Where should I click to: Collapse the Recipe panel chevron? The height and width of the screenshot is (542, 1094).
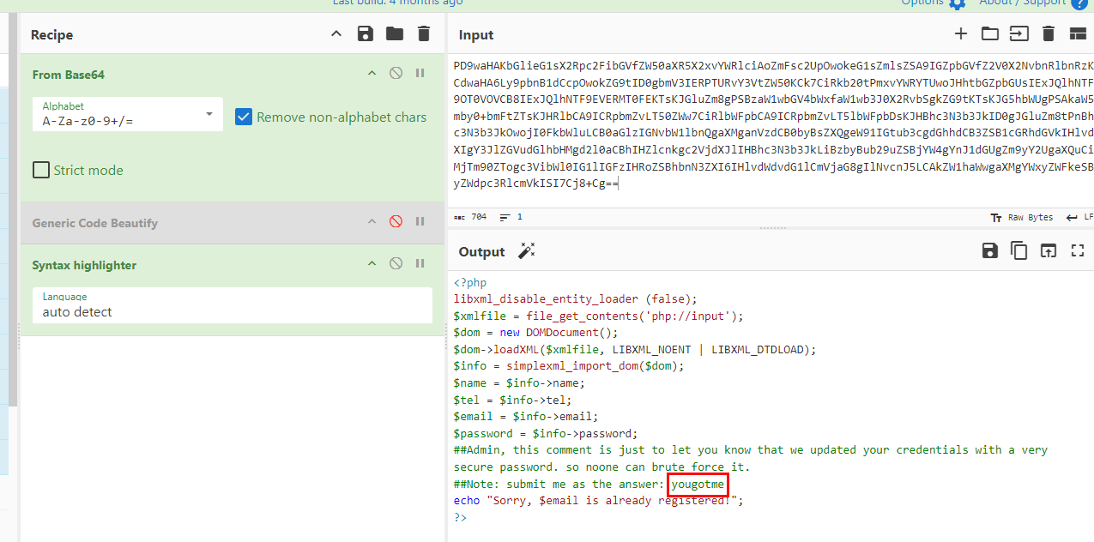coord(336,34)
